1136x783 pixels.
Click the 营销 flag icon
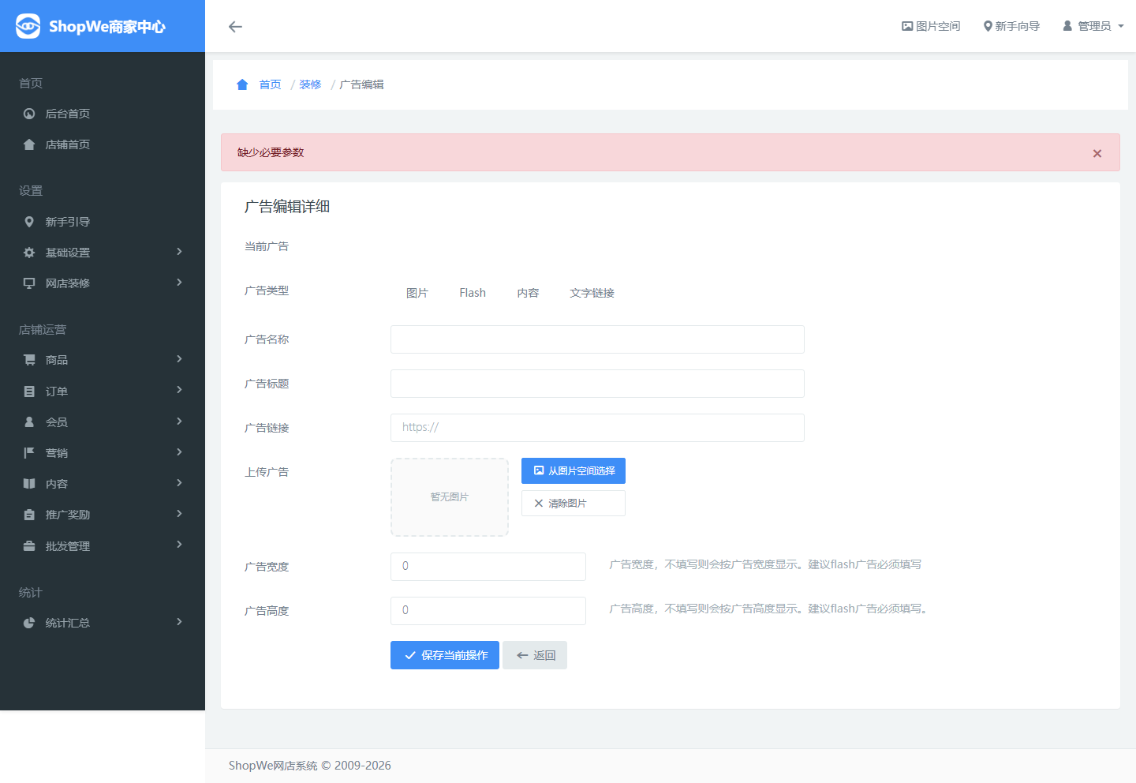coord(29,453)
